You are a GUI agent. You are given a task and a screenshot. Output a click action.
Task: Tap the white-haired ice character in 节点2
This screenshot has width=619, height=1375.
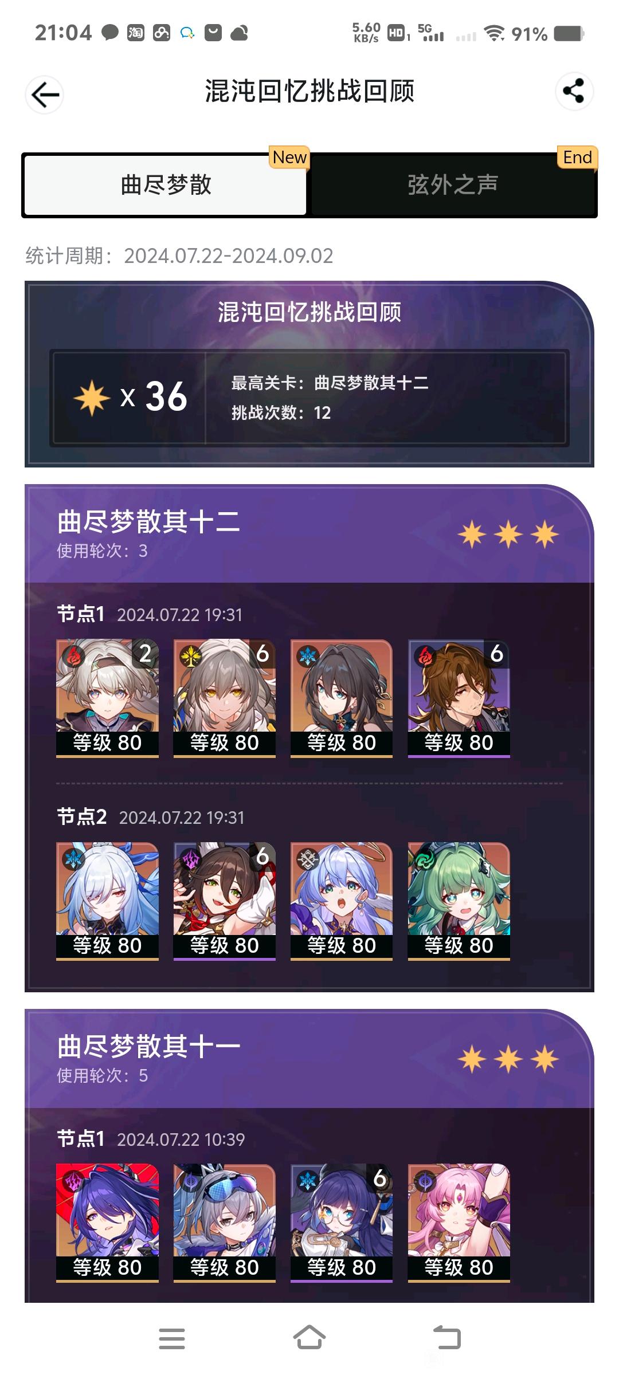click(x=107, y=901)
